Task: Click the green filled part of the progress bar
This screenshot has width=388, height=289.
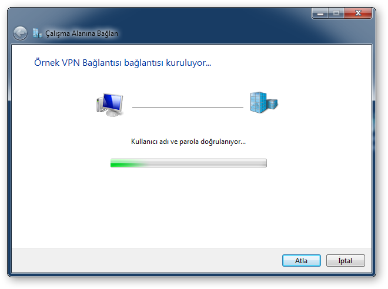Action: point(126,163)
